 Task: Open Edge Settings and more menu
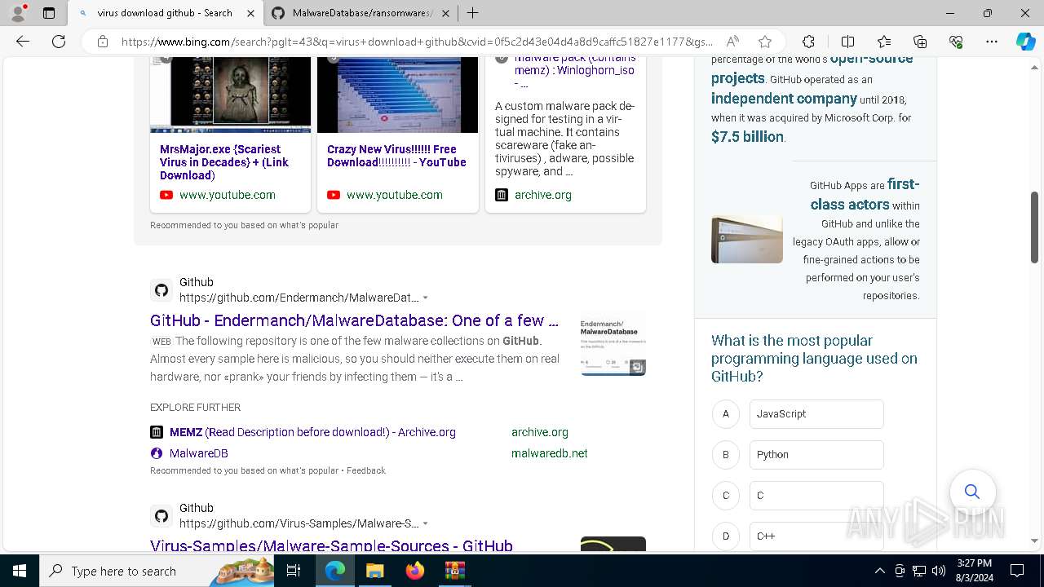coord(992,42)
